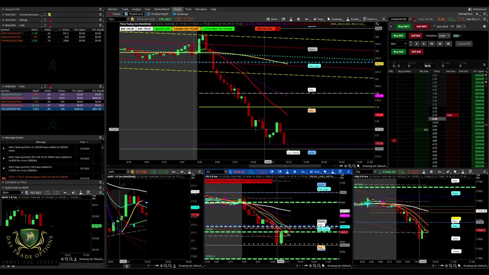Click the Cancel All button
The image size is (489, 275).
(464, 44)
